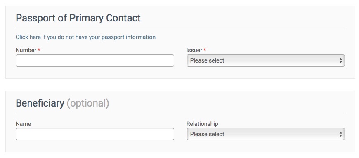359x158 pixels.
Task: Click the Please select text under Issuer
Action: pos(207,60)
